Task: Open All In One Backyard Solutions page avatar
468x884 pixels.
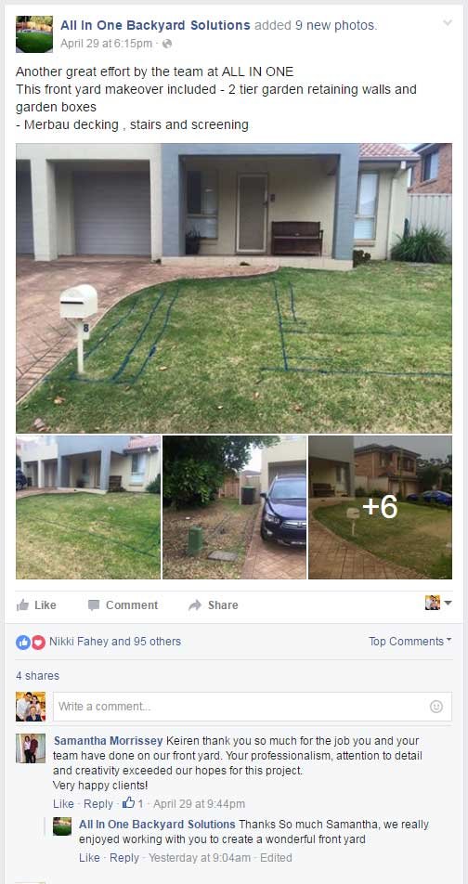Action: (x=34, y=33)
